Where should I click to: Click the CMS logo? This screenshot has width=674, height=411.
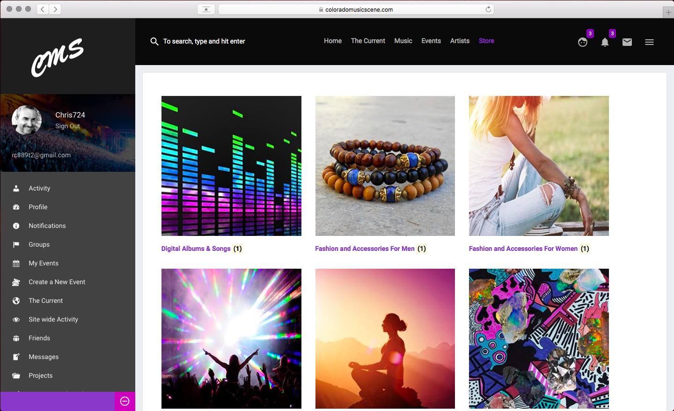(x=57, y=57)
